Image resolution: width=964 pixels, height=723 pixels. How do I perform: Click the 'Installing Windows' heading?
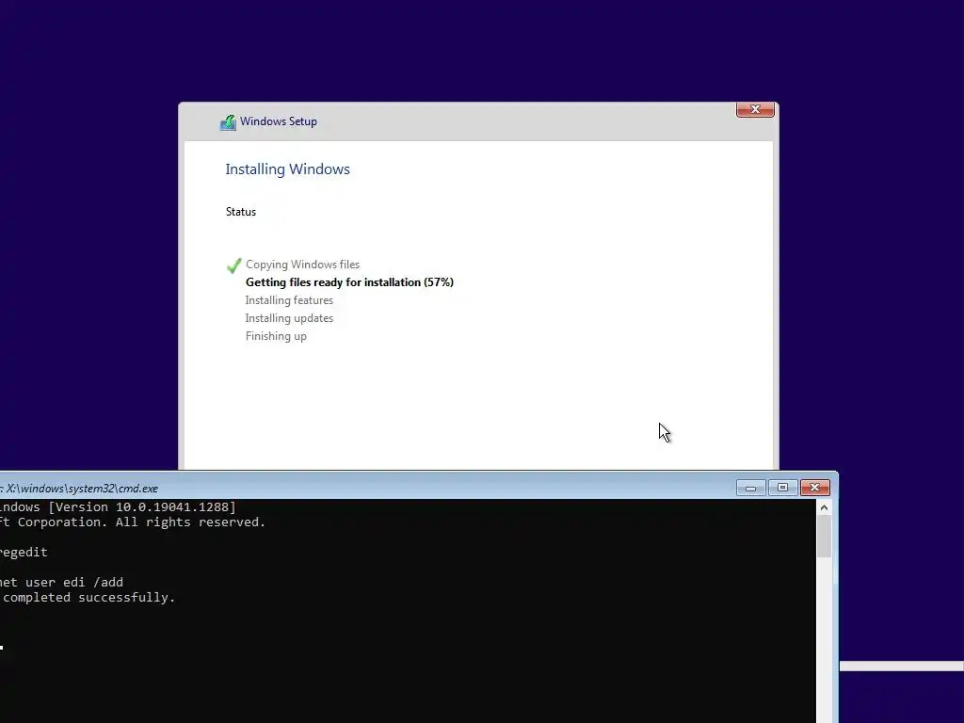click(x=287, y=169)
